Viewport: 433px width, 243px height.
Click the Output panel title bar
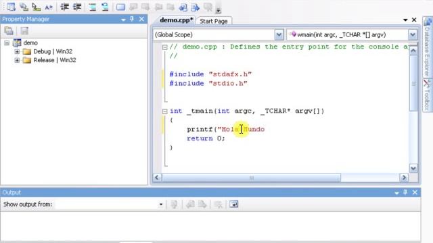tap(210, 192)
